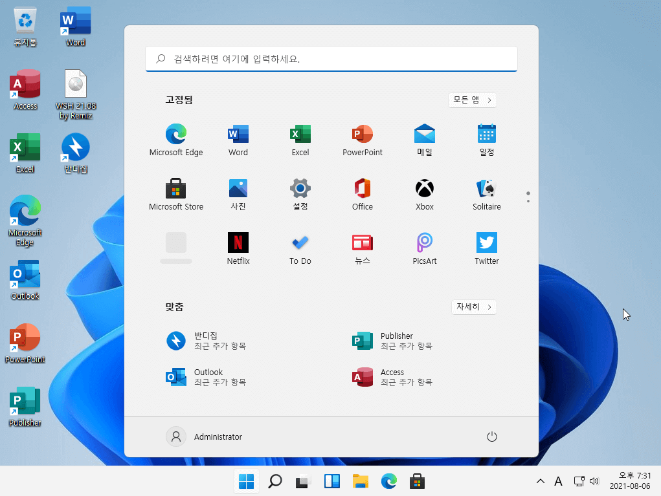Screen dimensions: 661x496
Task: Open the taskbar clock and date
Action: click(630, 481)
